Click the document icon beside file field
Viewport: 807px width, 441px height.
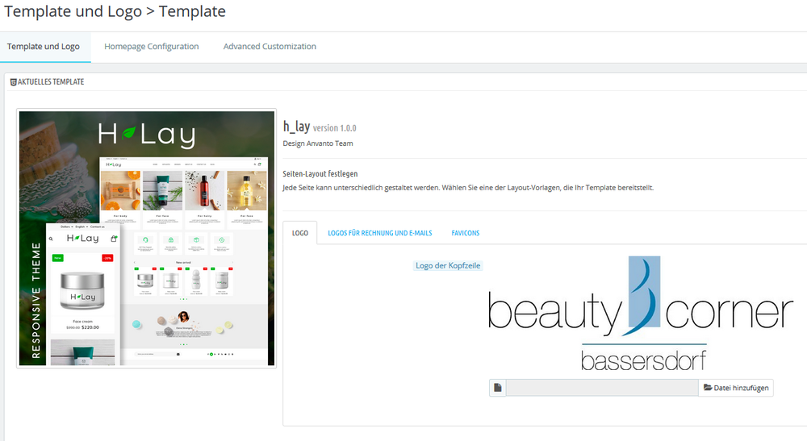[498, 388]
